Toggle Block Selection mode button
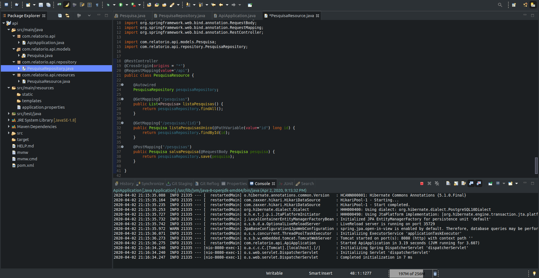 click(x=90, y=5)
